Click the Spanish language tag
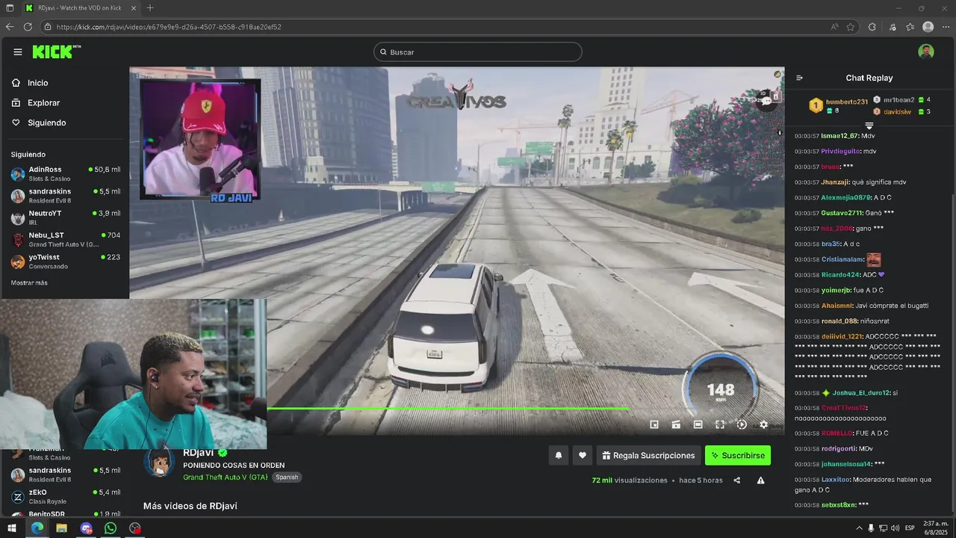Screen dimensions: 956x538 287,477
